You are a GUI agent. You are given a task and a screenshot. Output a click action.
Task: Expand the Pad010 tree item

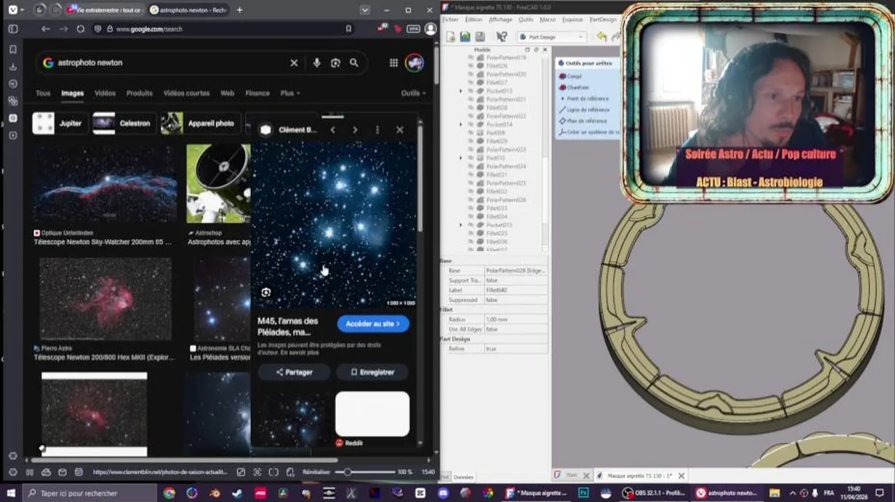tap(460, 158)
